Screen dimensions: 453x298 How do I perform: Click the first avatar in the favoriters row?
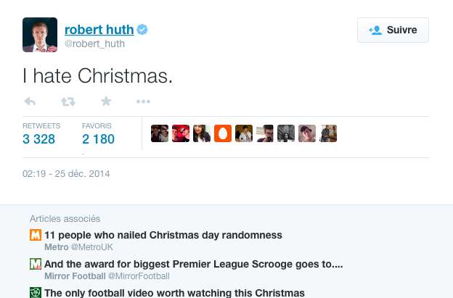click(x=160, y=133)
